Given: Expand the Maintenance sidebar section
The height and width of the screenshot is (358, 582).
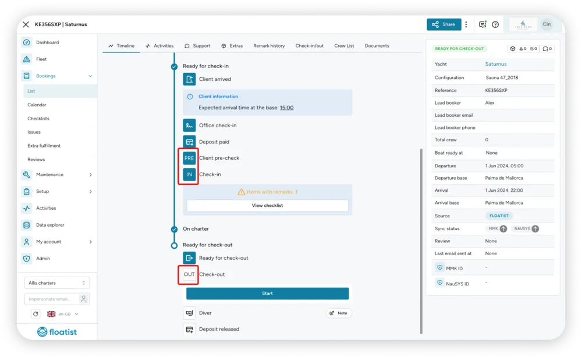Looking at the screenshot, I should pos(57,174).
